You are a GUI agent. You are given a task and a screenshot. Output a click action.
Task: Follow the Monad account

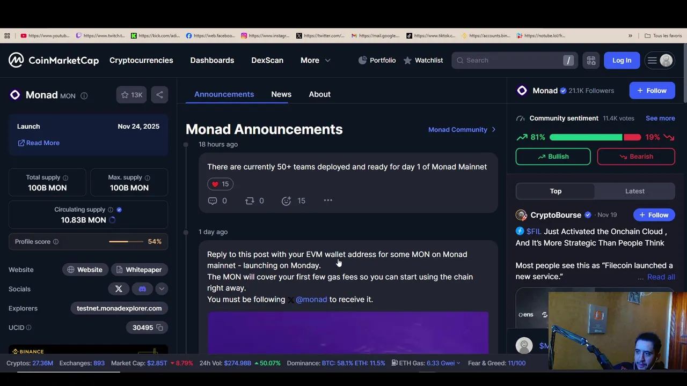(x=652, y=91)
